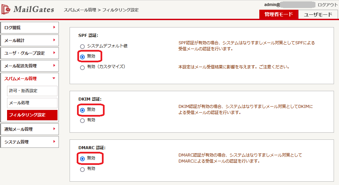Image resolution: width=339 pixels, height=185 pixels.
Task: Expand the ログ閲覧 menu arrow
Action: click(x=54, y=27)
